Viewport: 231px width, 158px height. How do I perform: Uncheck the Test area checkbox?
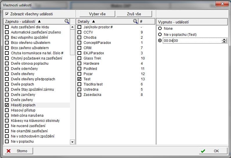(x=80, y=79)
